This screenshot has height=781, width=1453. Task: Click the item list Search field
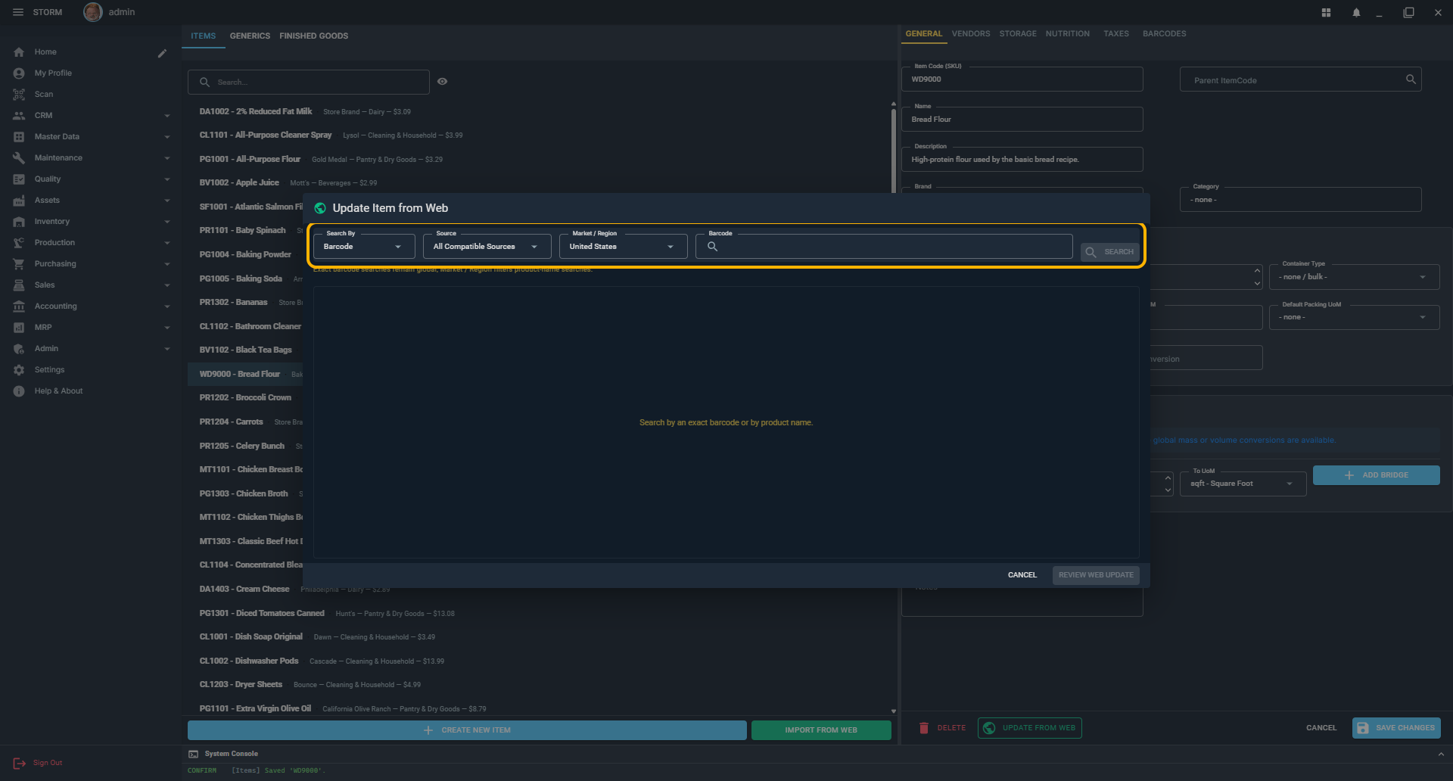(x=309, y=82)
